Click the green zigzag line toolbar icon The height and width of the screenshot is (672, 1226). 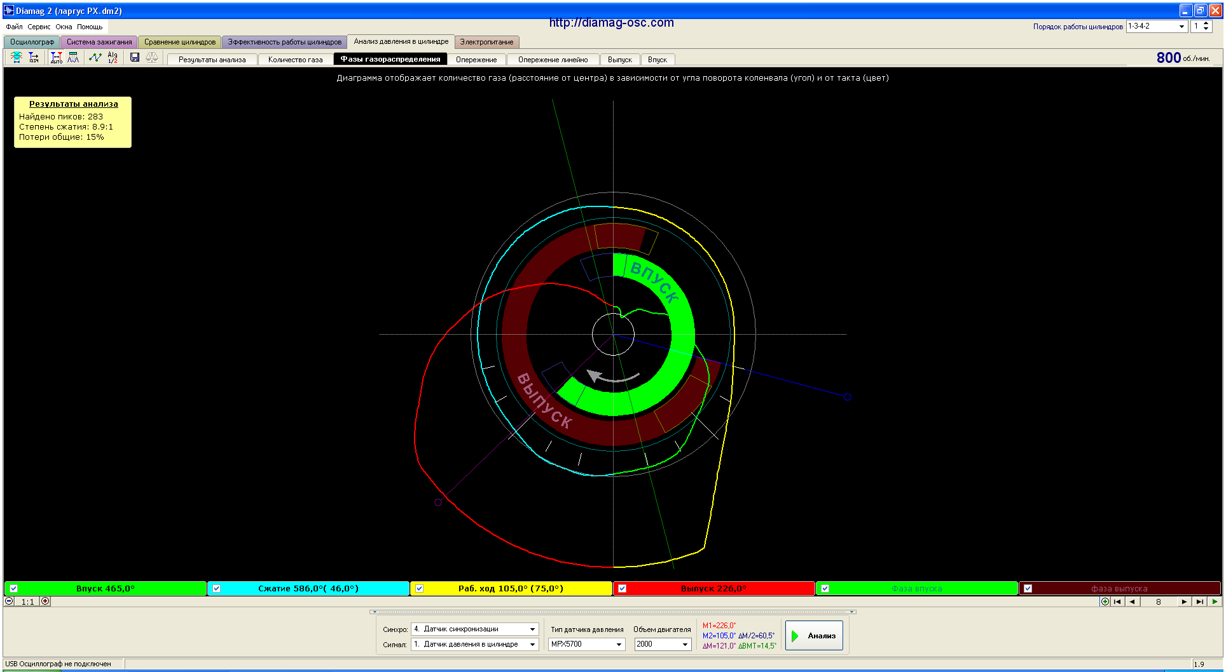click(x=95, y=57)
